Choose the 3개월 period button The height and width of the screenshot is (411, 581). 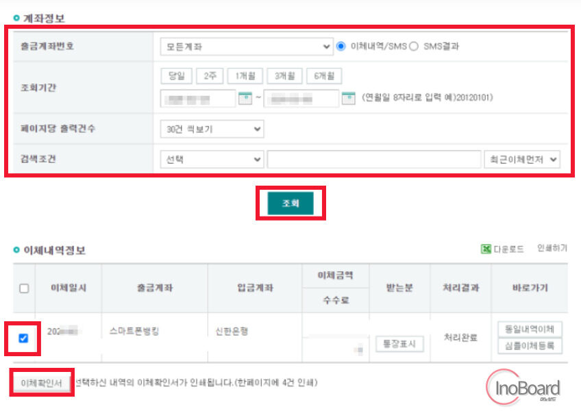284,76
